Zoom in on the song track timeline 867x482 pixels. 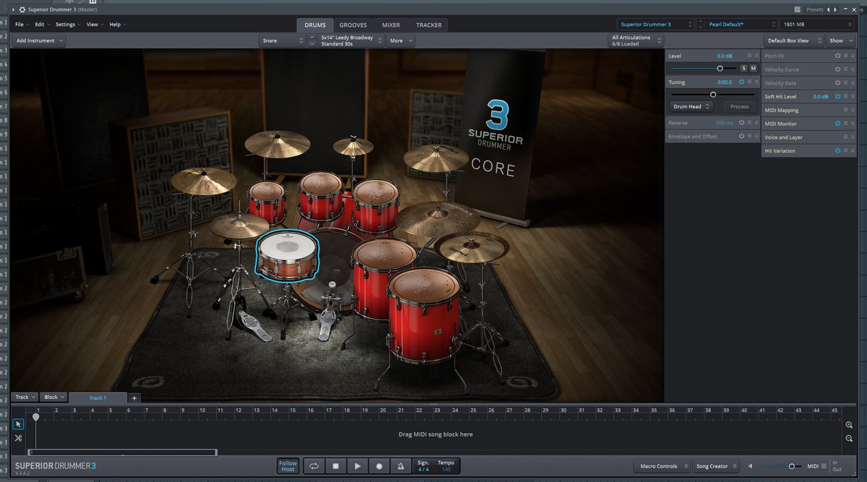coord(849,426)
